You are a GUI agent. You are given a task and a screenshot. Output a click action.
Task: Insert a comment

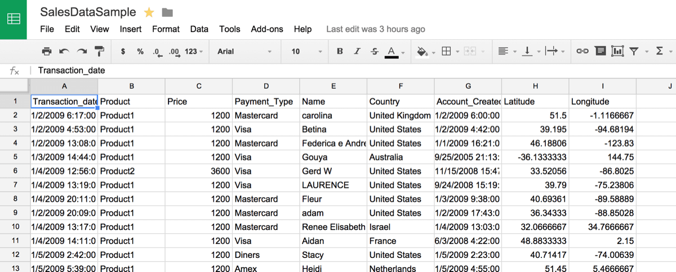click(x=601, y=51)
